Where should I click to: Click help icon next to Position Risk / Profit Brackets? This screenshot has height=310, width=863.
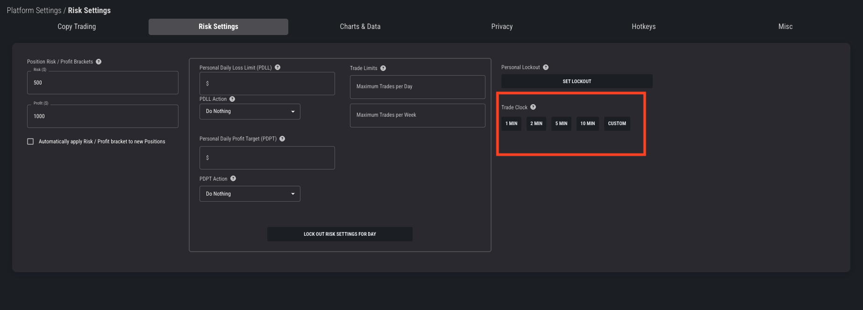tap(99, 62)
